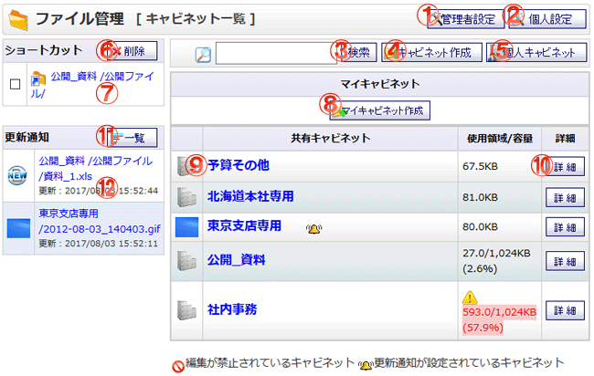Viewport: 594px width, 376px height.
Task: Click the 検索 search button
Action: pos(357,52)
